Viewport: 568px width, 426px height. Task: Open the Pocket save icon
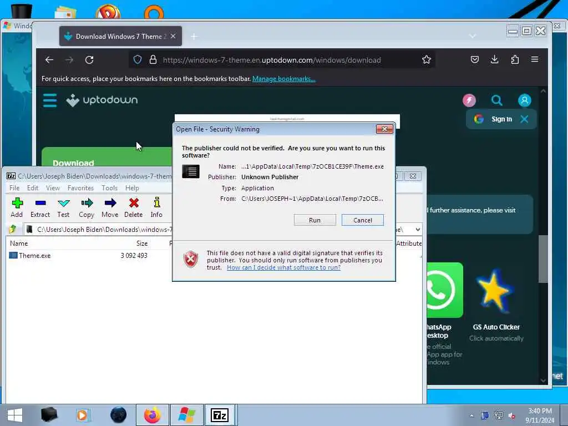point(475,60)
